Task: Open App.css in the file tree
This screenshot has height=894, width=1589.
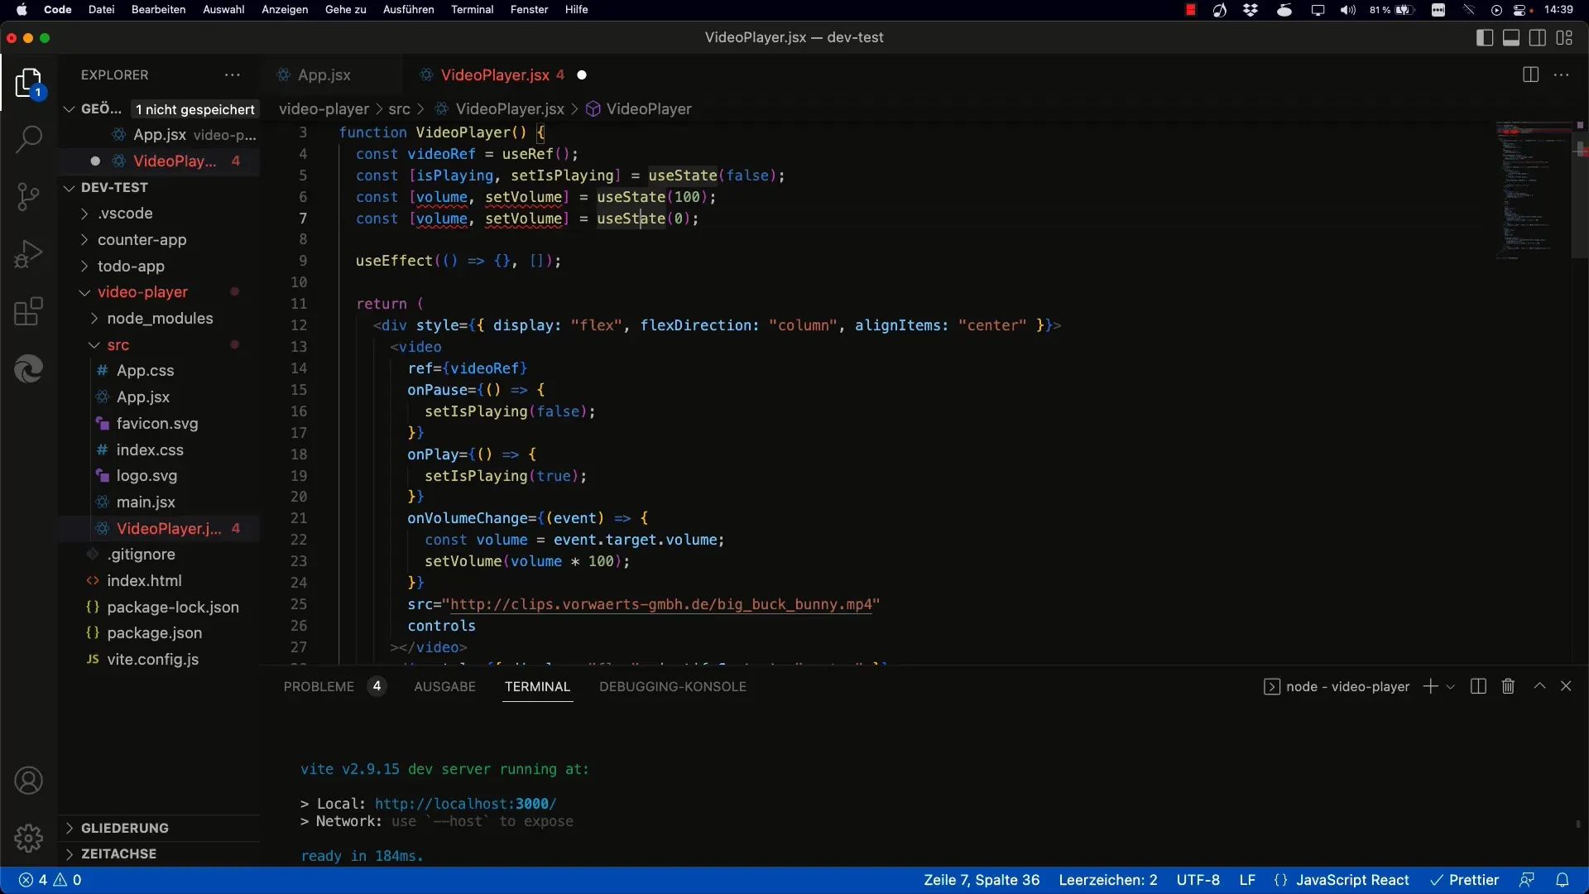Action: tap(145, 371)
